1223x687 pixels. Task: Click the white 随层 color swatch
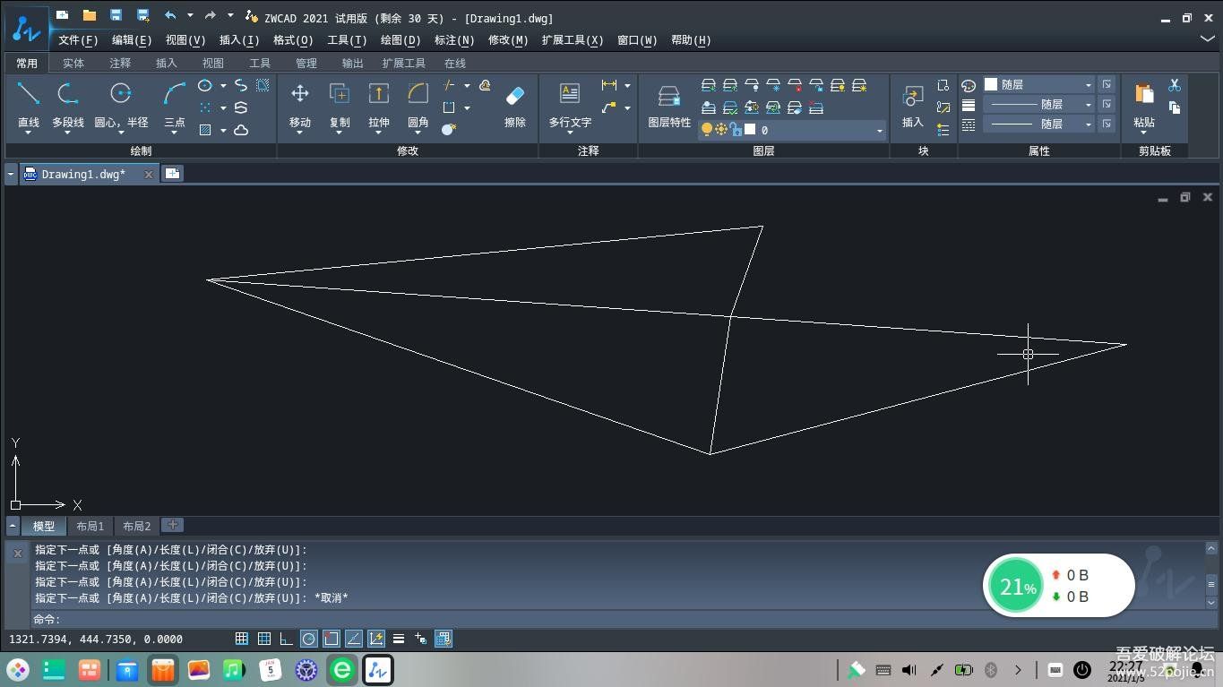coord(991,84)
